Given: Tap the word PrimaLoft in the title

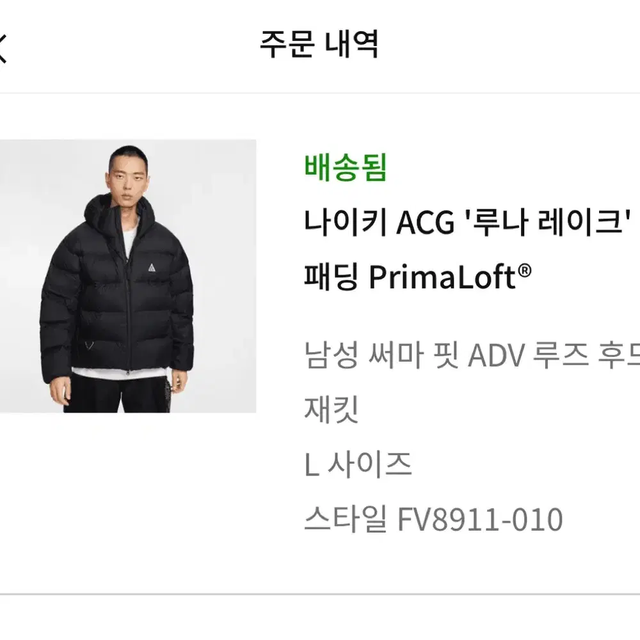Looking at the screenshot, I should point(443,277).
